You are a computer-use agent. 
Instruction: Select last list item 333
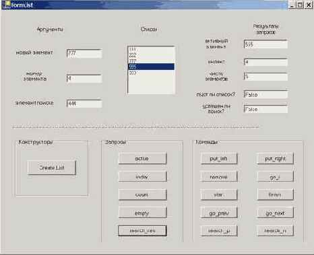tap(151, 73)
